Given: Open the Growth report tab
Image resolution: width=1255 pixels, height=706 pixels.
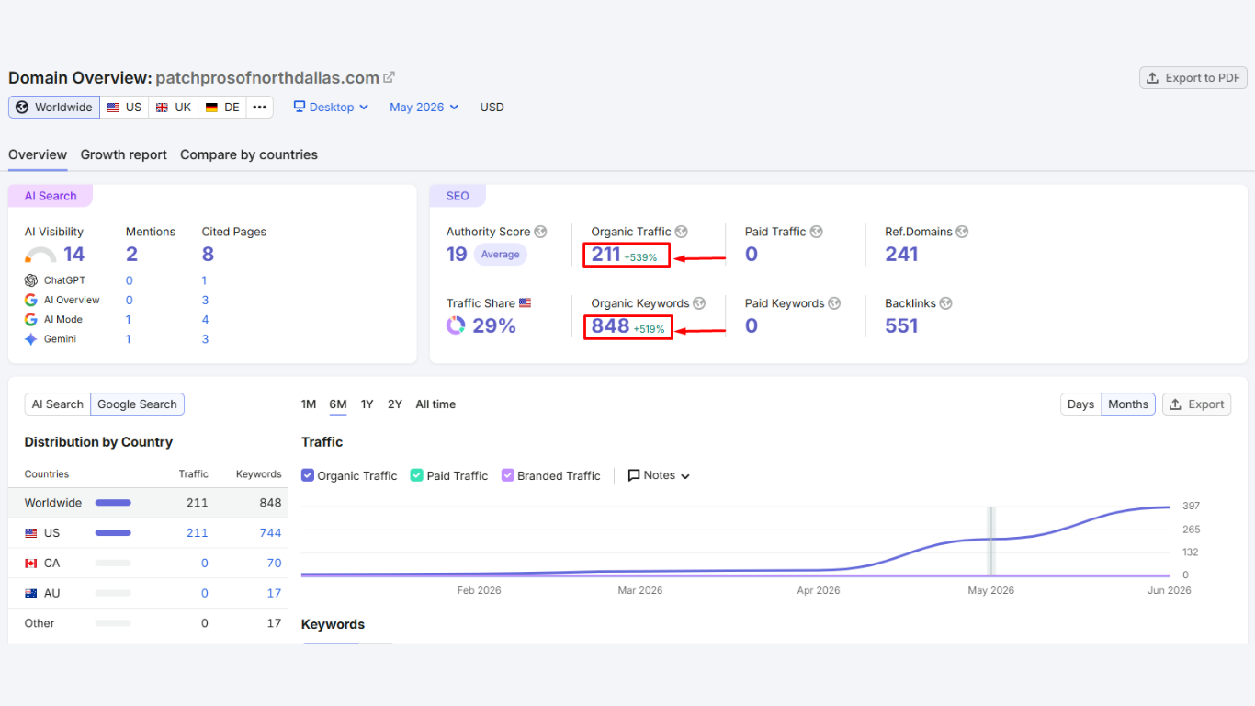Looking at the screenshot, I should 124,154.
